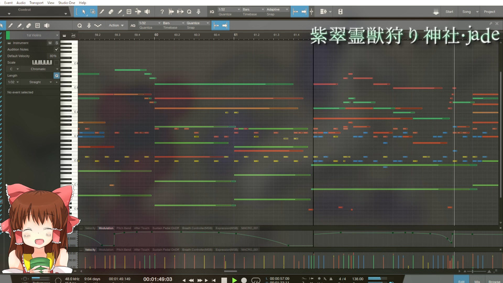Click the editor Quantize Q icon
Viewport: 503px width, 283px height.
click(x=80, y=25)
